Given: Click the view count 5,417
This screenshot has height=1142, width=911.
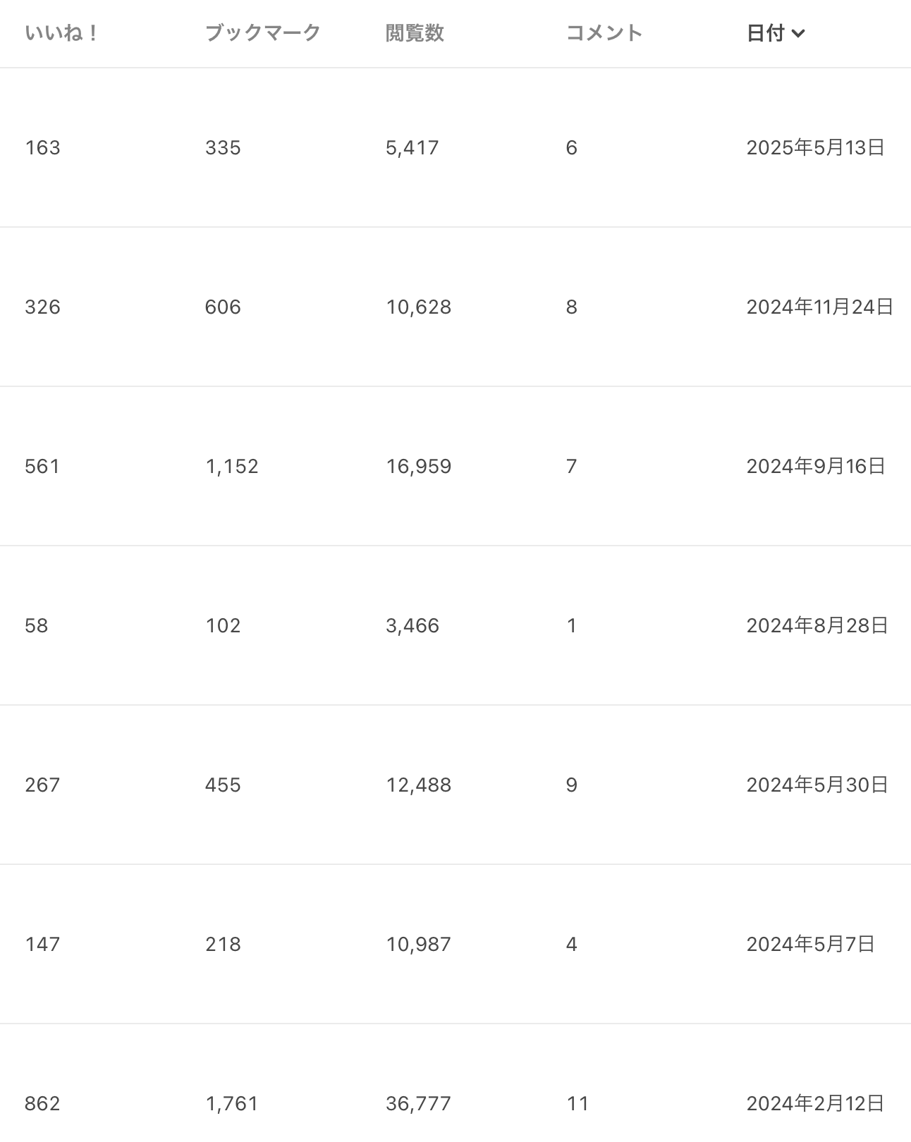Looking at the screenshot, I should pos(412,147).
